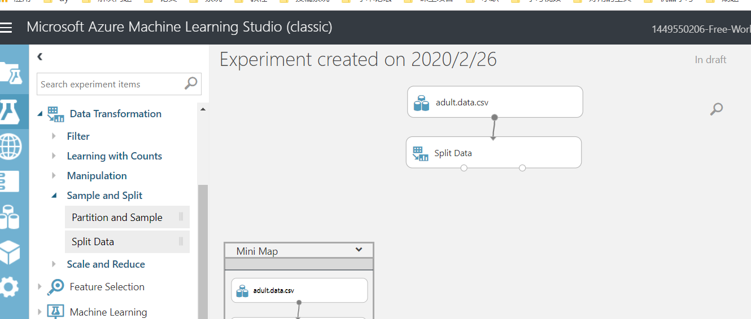Open the Experiments flask sidebar icon
The image size is (751, 319).
(10, 110)
